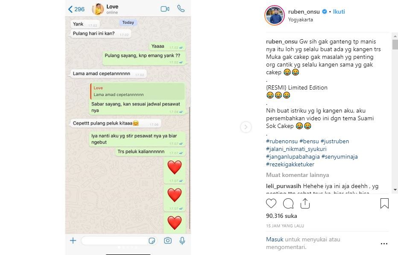Open the #jalani_nikmati_syukuri hashtag
Screen dimensions: 398x255
click(x=296, y=149)
